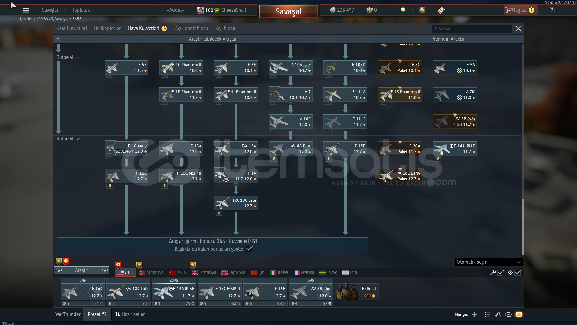This screenshot has height=325, width=577.
Task: Switch to the Helikopterler tab
Action: [x=107, y=28]
